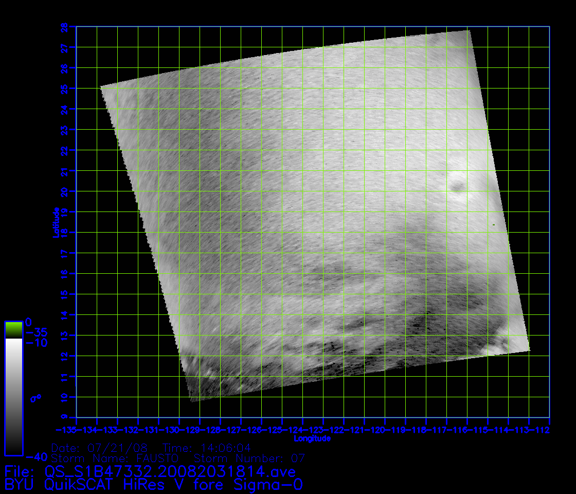The width and height of the screenshot is (576, 494).
Task: Click the dark storm eye spot in the swath
Action: pos(456,187)
